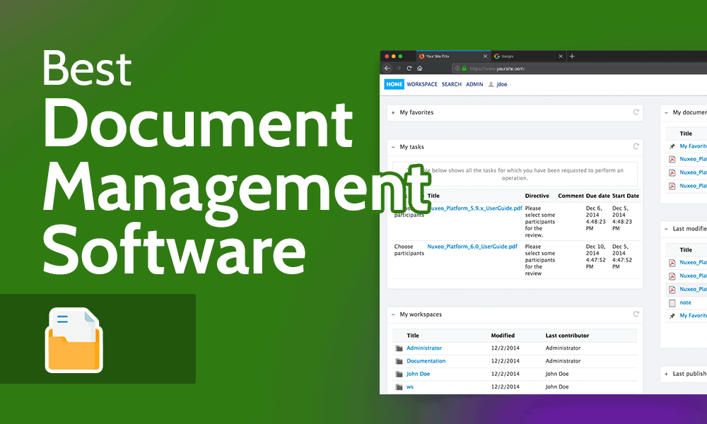Image resolution: width=707 pixels, height=424 pixels.
Task: Click the back arrow in the browser toolbar
Action: [x=387, y=68]
